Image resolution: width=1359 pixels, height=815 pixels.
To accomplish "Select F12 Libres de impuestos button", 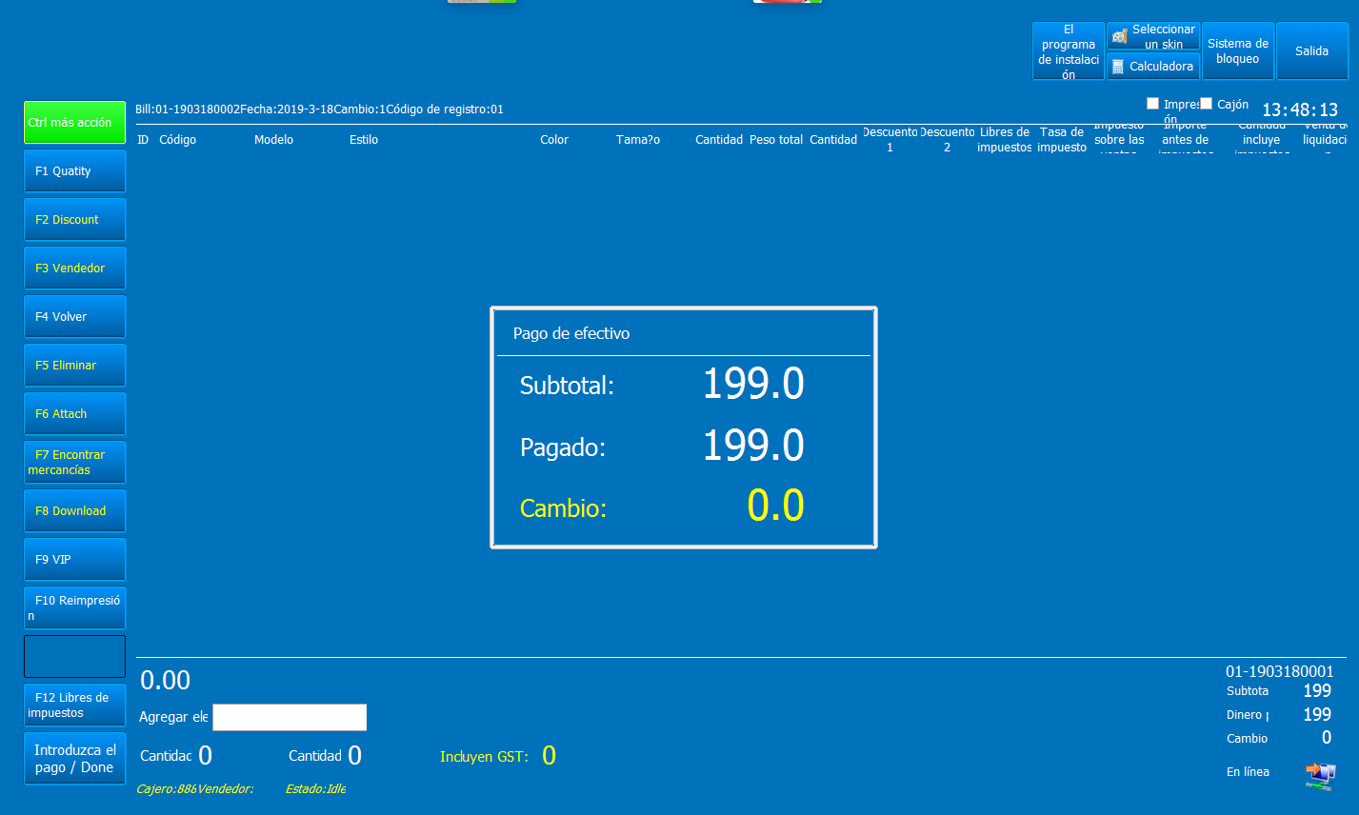I will coord(74,706).
